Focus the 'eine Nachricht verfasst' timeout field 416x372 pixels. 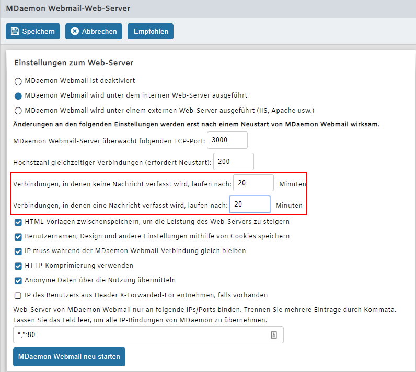(250, 205)
